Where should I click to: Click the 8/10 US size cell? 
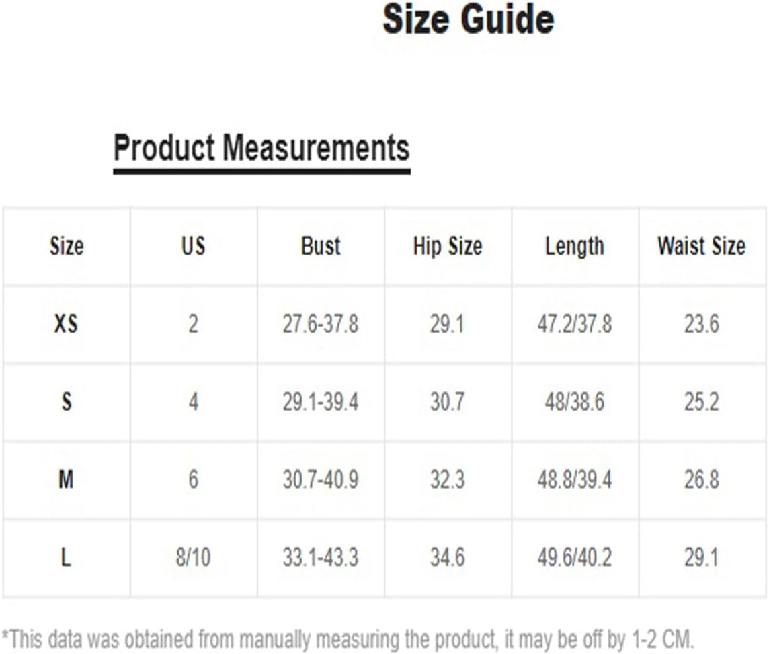[193, 557]
